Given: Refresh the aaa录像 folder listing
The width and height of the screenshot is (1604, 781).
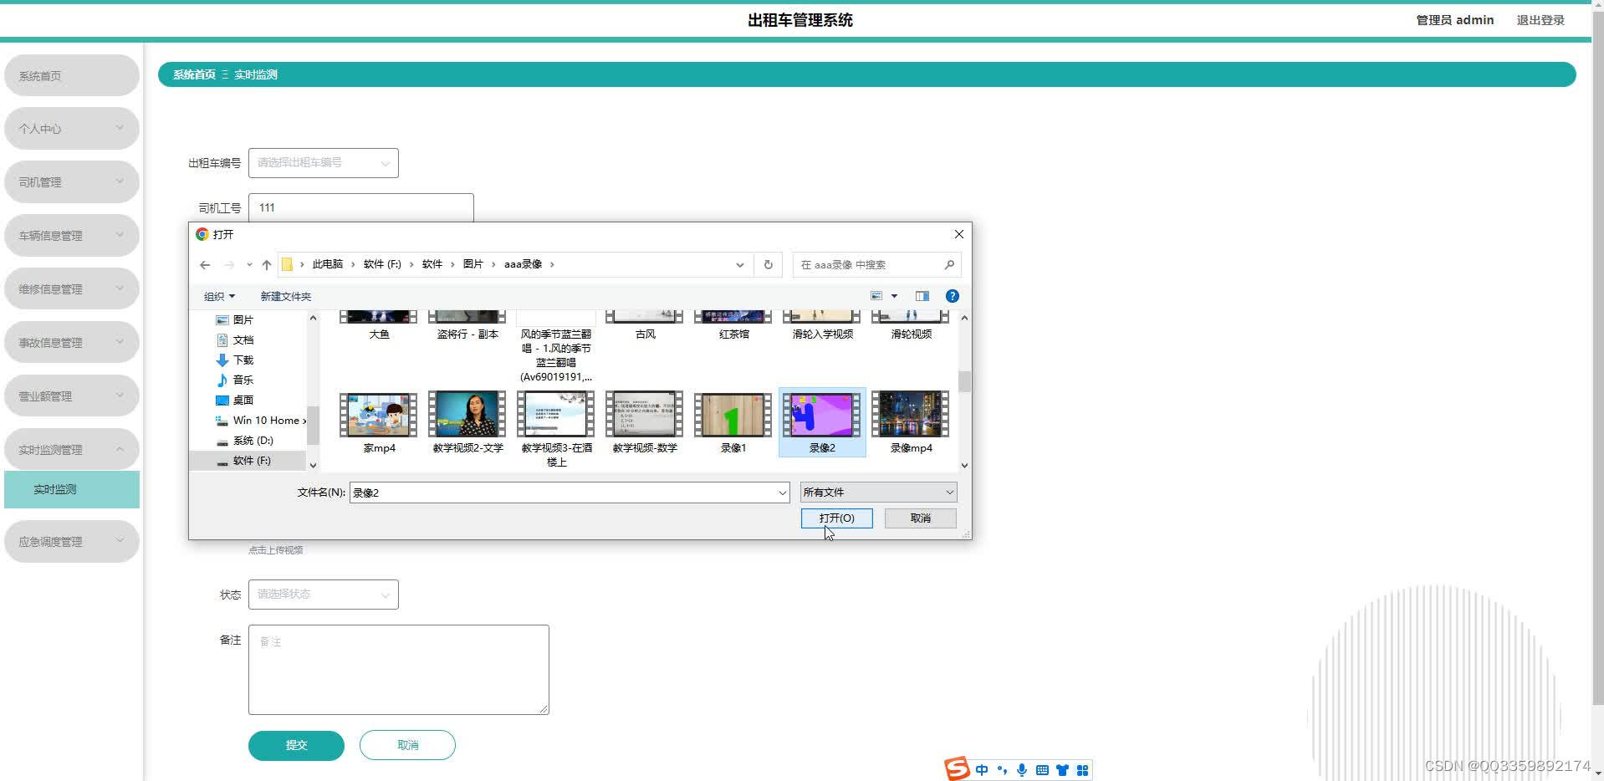Looking at the screenshot, I should pos(768,265).
